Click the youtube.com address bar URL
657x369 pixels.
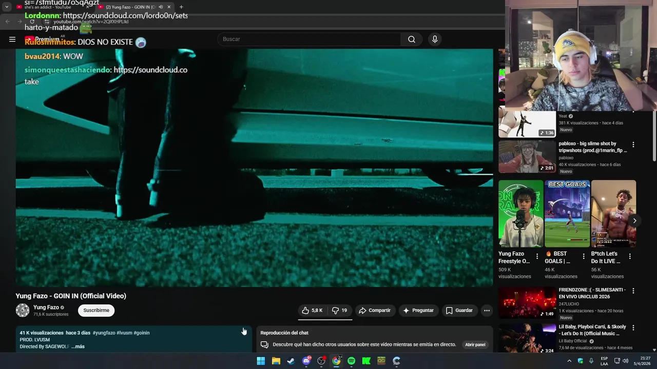91,22
